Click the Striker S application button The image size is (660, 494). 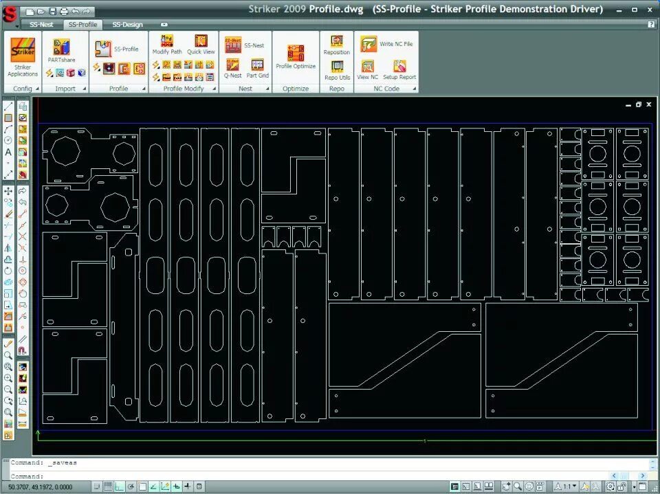tap(10, 14)
